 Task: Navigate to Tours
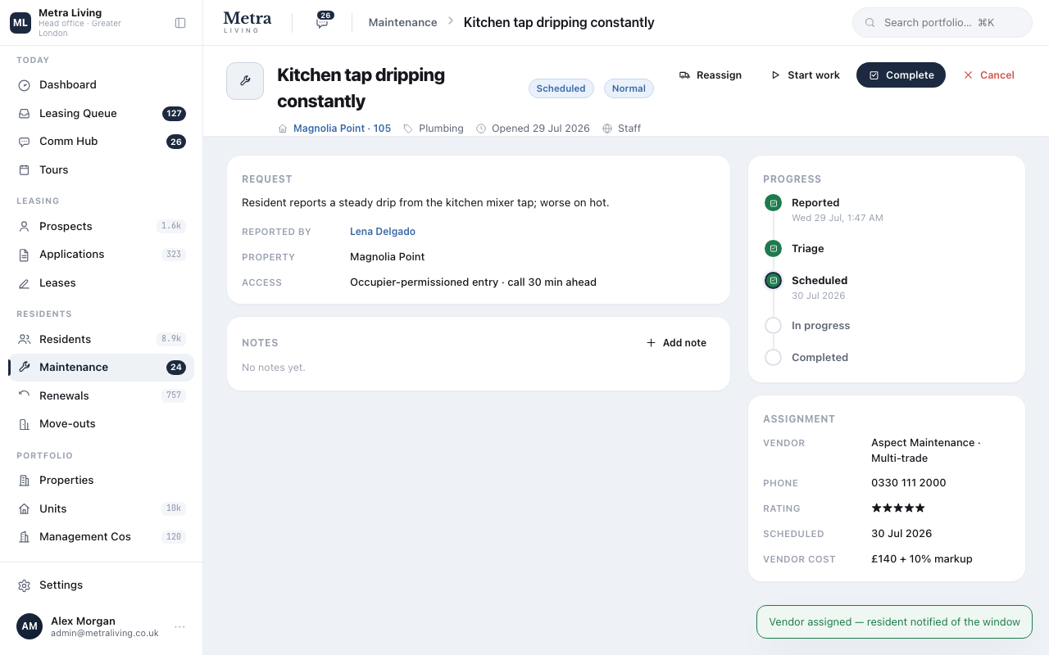pos(102,170)
